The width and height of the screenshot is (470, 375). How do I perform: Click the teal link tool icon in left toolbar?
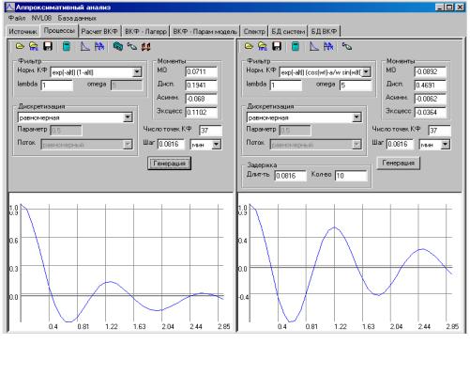132,47
